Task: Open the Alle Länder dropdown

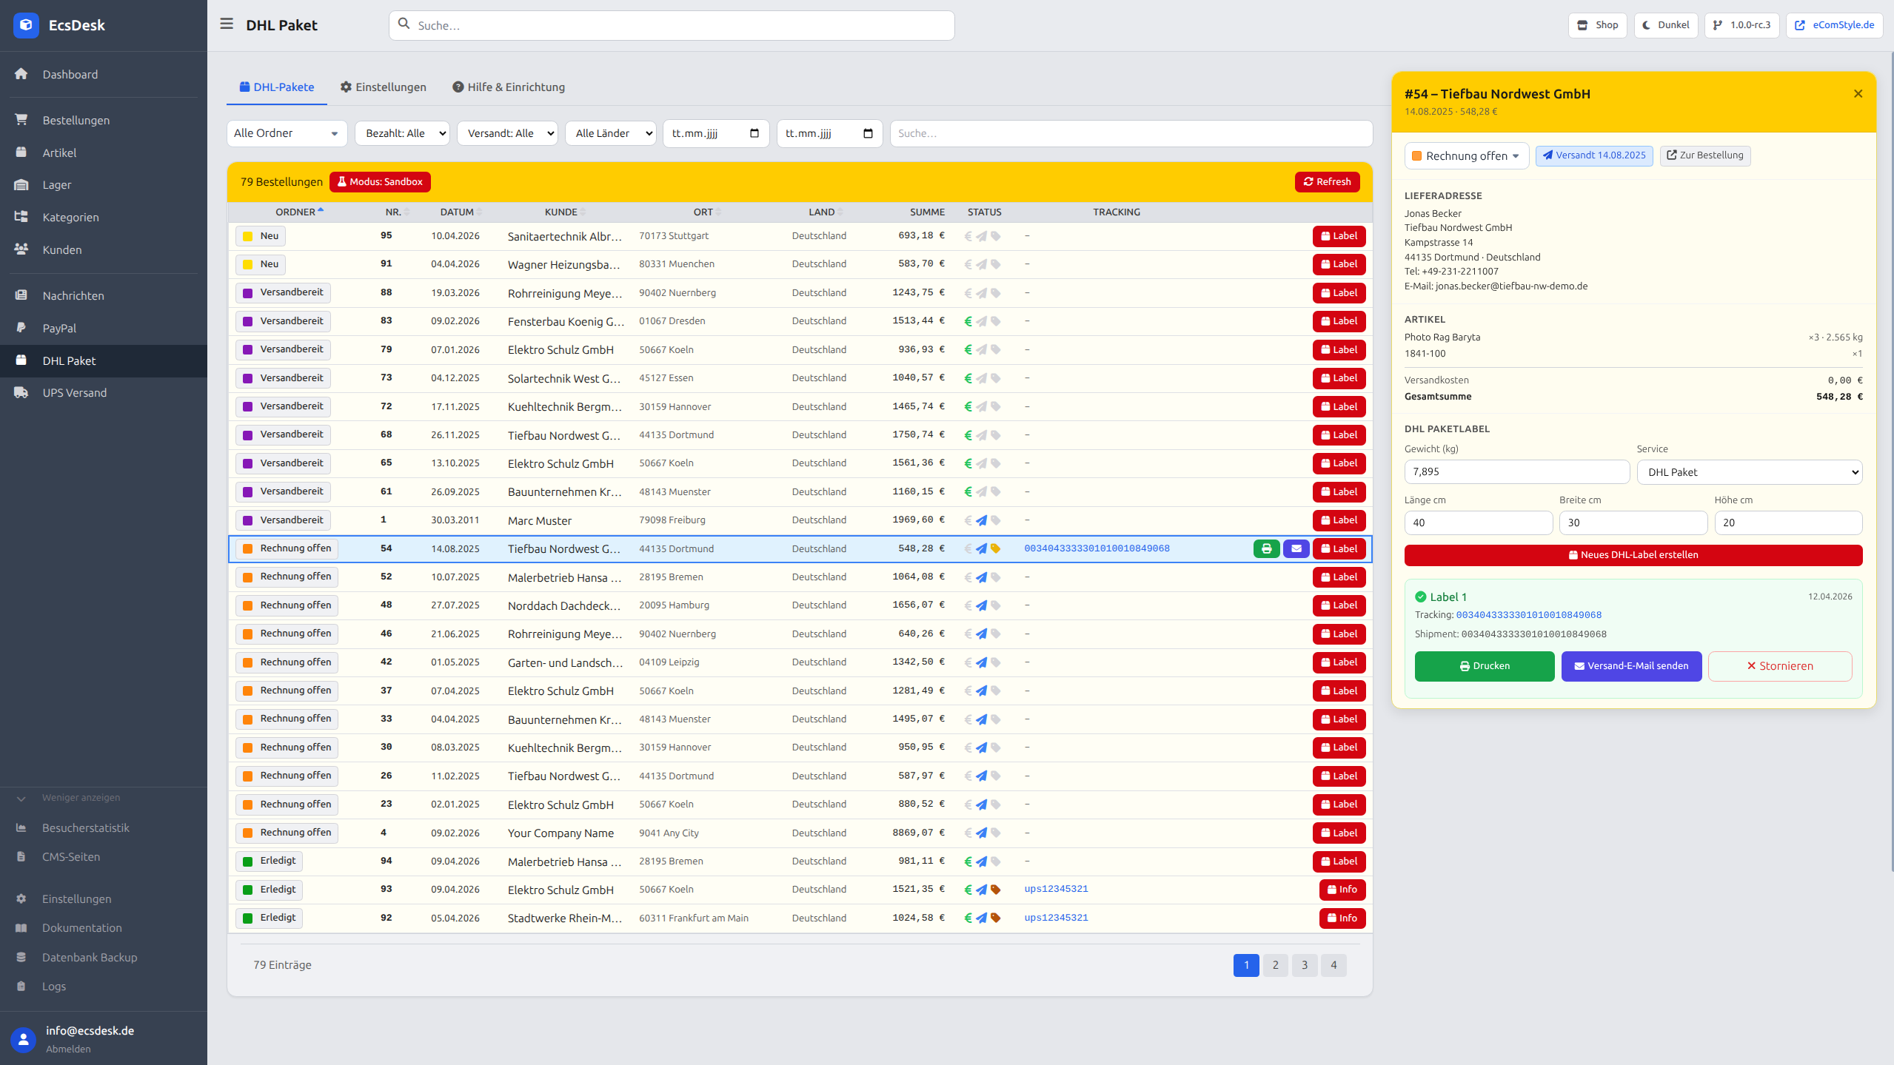Action: point(610,133)
